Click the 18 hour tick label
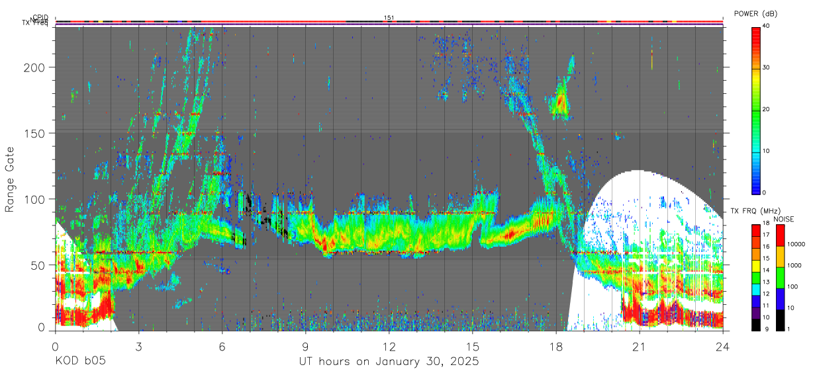 pos(556,345)
